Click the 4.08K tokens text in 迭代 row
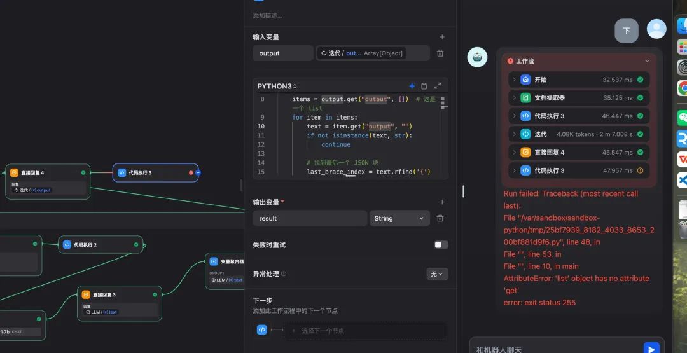Screen dimensions: 687x353 tap(576, 134)
